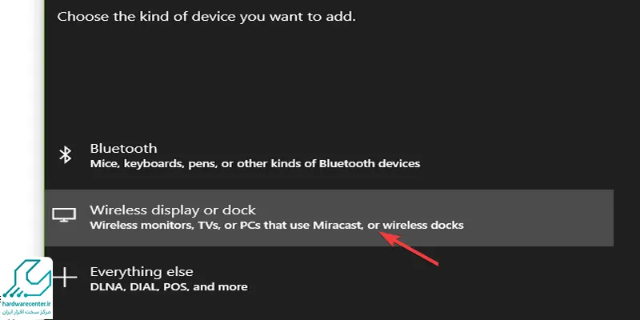
Task: Click the Persian caption under the logo
Action: point(26,312)
